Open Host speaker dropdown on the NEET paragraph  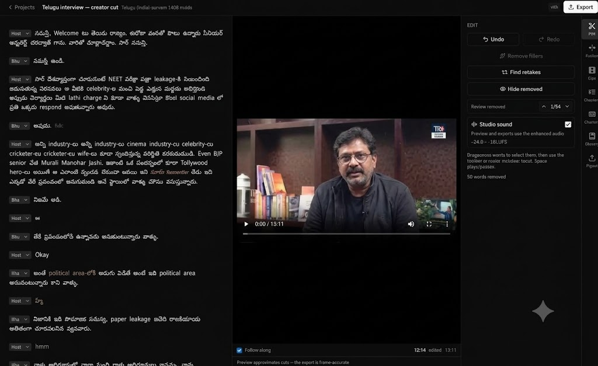19,79
